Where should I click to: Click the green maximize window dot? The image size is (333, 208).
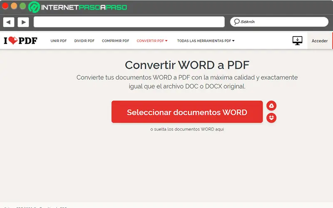(x=22, y=6)
